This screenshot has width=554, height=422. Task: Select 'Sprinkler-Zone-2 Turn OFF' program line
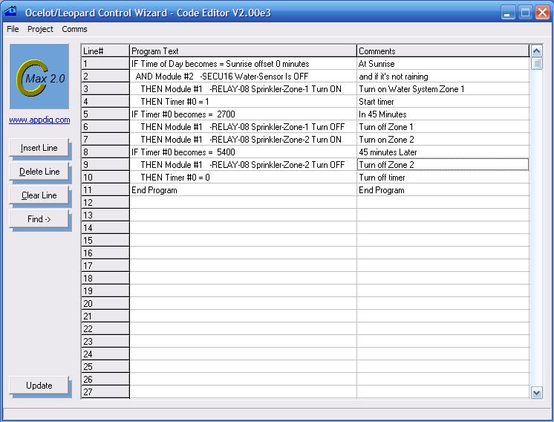tap(243, 165)
